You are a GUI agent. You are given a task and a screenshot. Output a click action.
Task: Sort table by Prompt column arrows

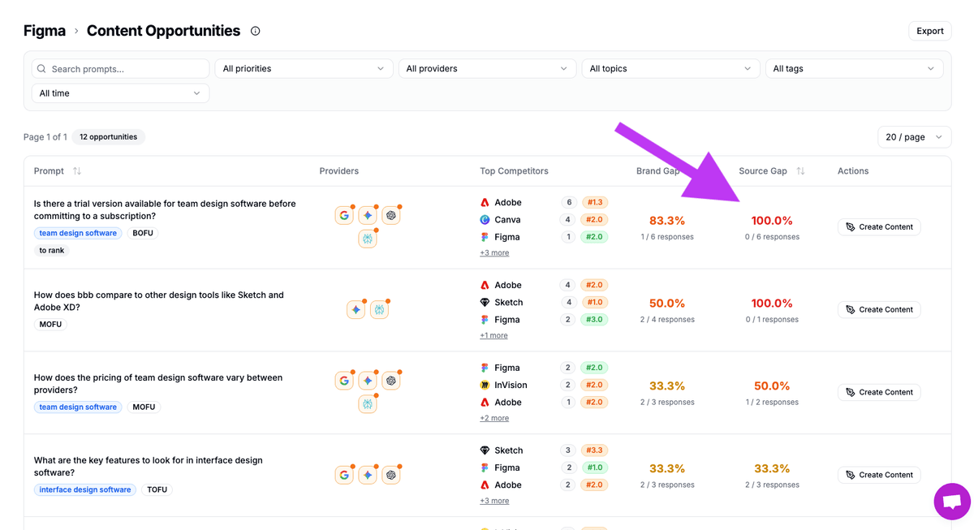pyautogui.click(x=77, y=171)
